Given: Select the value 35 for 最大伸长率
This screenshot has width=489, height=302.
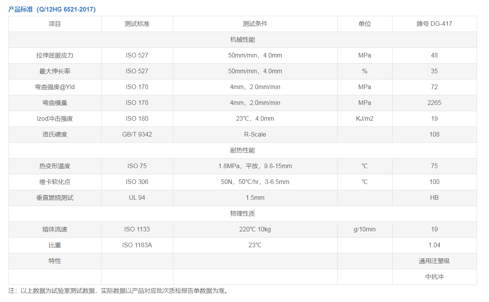Looking at the screenshot, I should [x=435, y=71].
